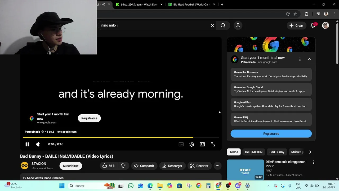Image resolution: width=339 pixels, height=191 pixels.
Task: Show more filter chips with right arrow
Action: pyautogui.click(x=310, y=152)
